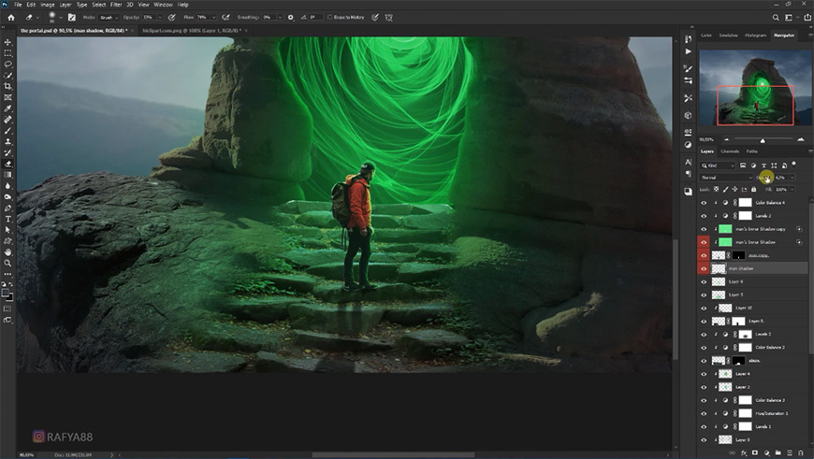Toggle the lock transparent pixels button
This screenshot has height=459, width=814.
(717, 190)
